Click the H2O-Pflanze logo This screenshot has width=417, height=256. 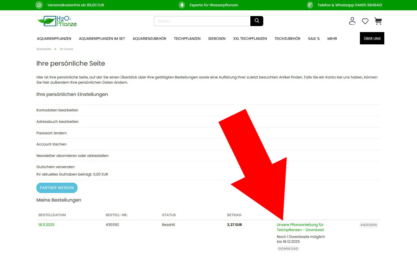tap(57, 21)
